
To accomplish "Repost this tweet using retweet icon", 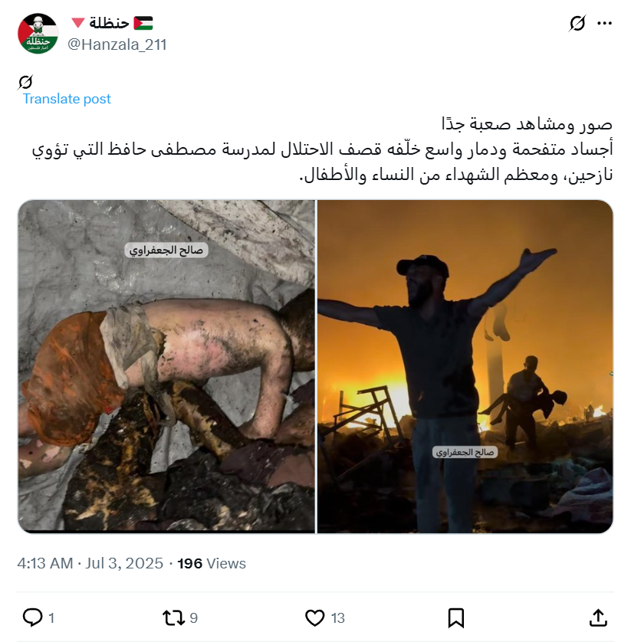I will [x=174, y=617].
